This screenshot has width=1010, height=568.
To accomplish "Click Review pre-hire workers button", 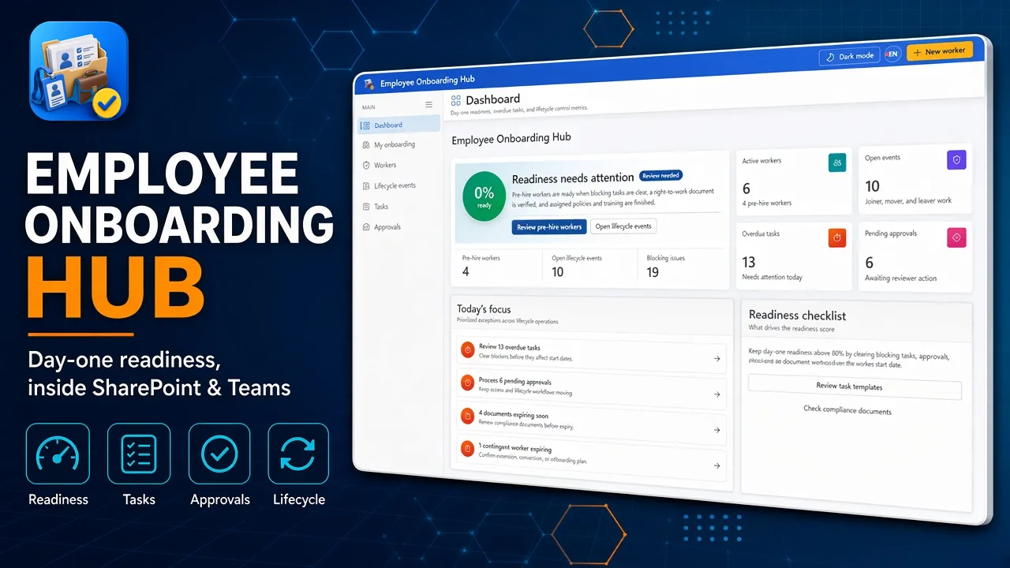I will tap(549, 227).
